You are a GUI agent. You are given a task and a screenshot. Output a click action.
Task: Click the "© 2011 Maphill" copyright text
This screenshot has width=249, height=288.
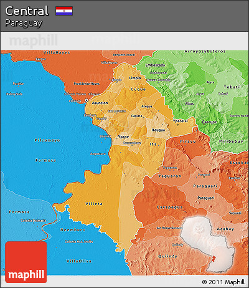(x=223, y=282)
